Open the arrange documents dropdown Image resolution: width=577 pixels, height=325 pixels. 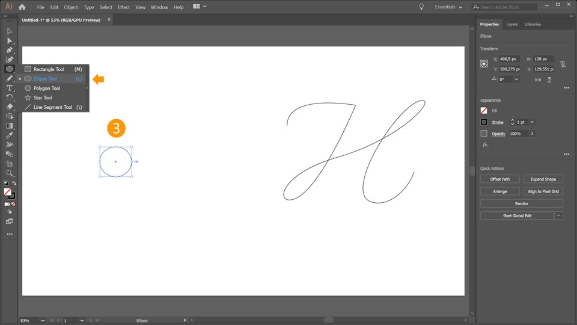click(x=200, y=7)
